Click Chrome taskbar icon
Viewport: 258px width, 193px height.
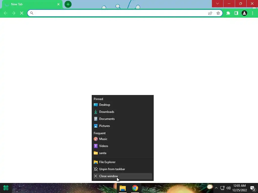point(135,188)
